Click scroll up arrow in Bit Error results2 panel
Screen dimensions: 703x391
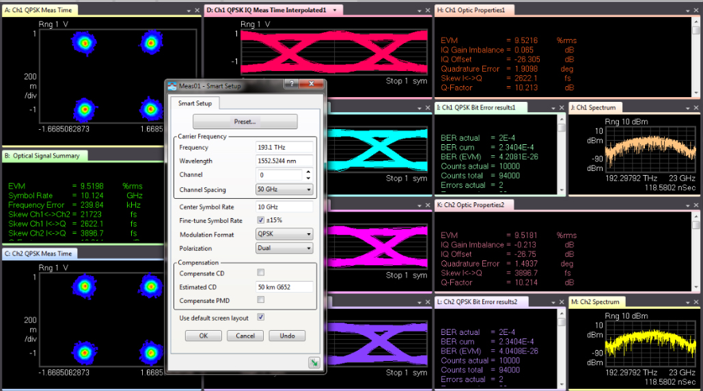562,314
